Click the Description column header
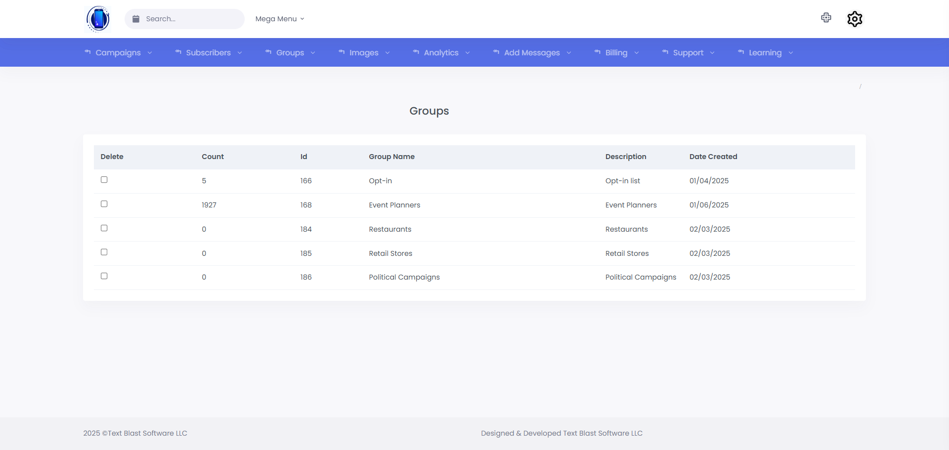This screenshot has height=450, width=949. (x=626, y=157)
